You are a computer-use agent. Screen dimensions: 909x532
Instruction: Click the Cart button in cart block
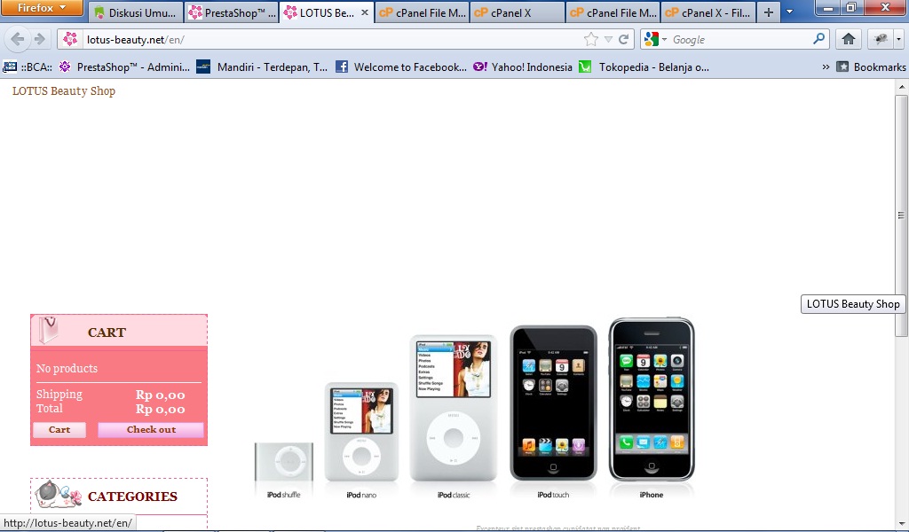59,429
